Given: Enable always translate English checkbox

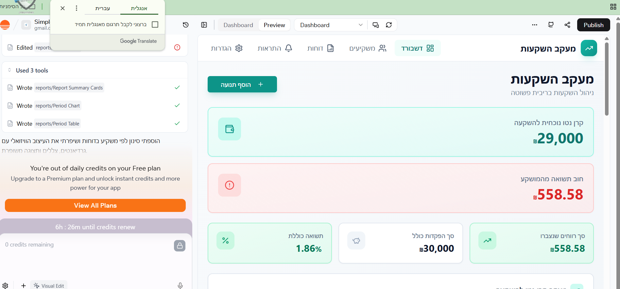Looking at the screenshot, I should click(155, 24).
